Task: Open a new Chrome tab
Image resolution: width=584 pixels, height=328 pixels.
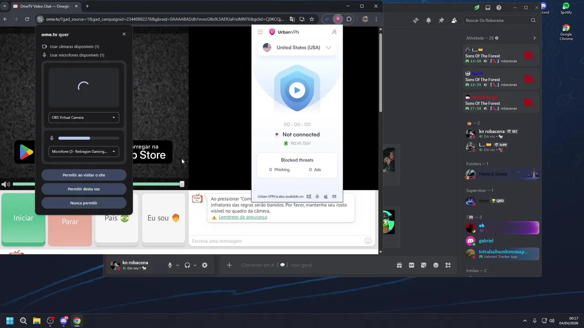Action: pyautogui.click(x=87, y=6)
